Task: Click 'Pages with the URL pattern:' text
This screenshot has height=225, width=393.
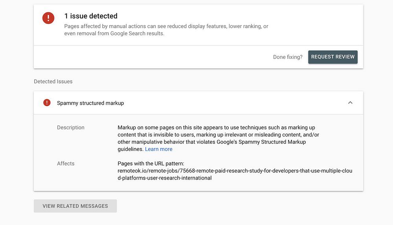Action: tap(151, 163)
